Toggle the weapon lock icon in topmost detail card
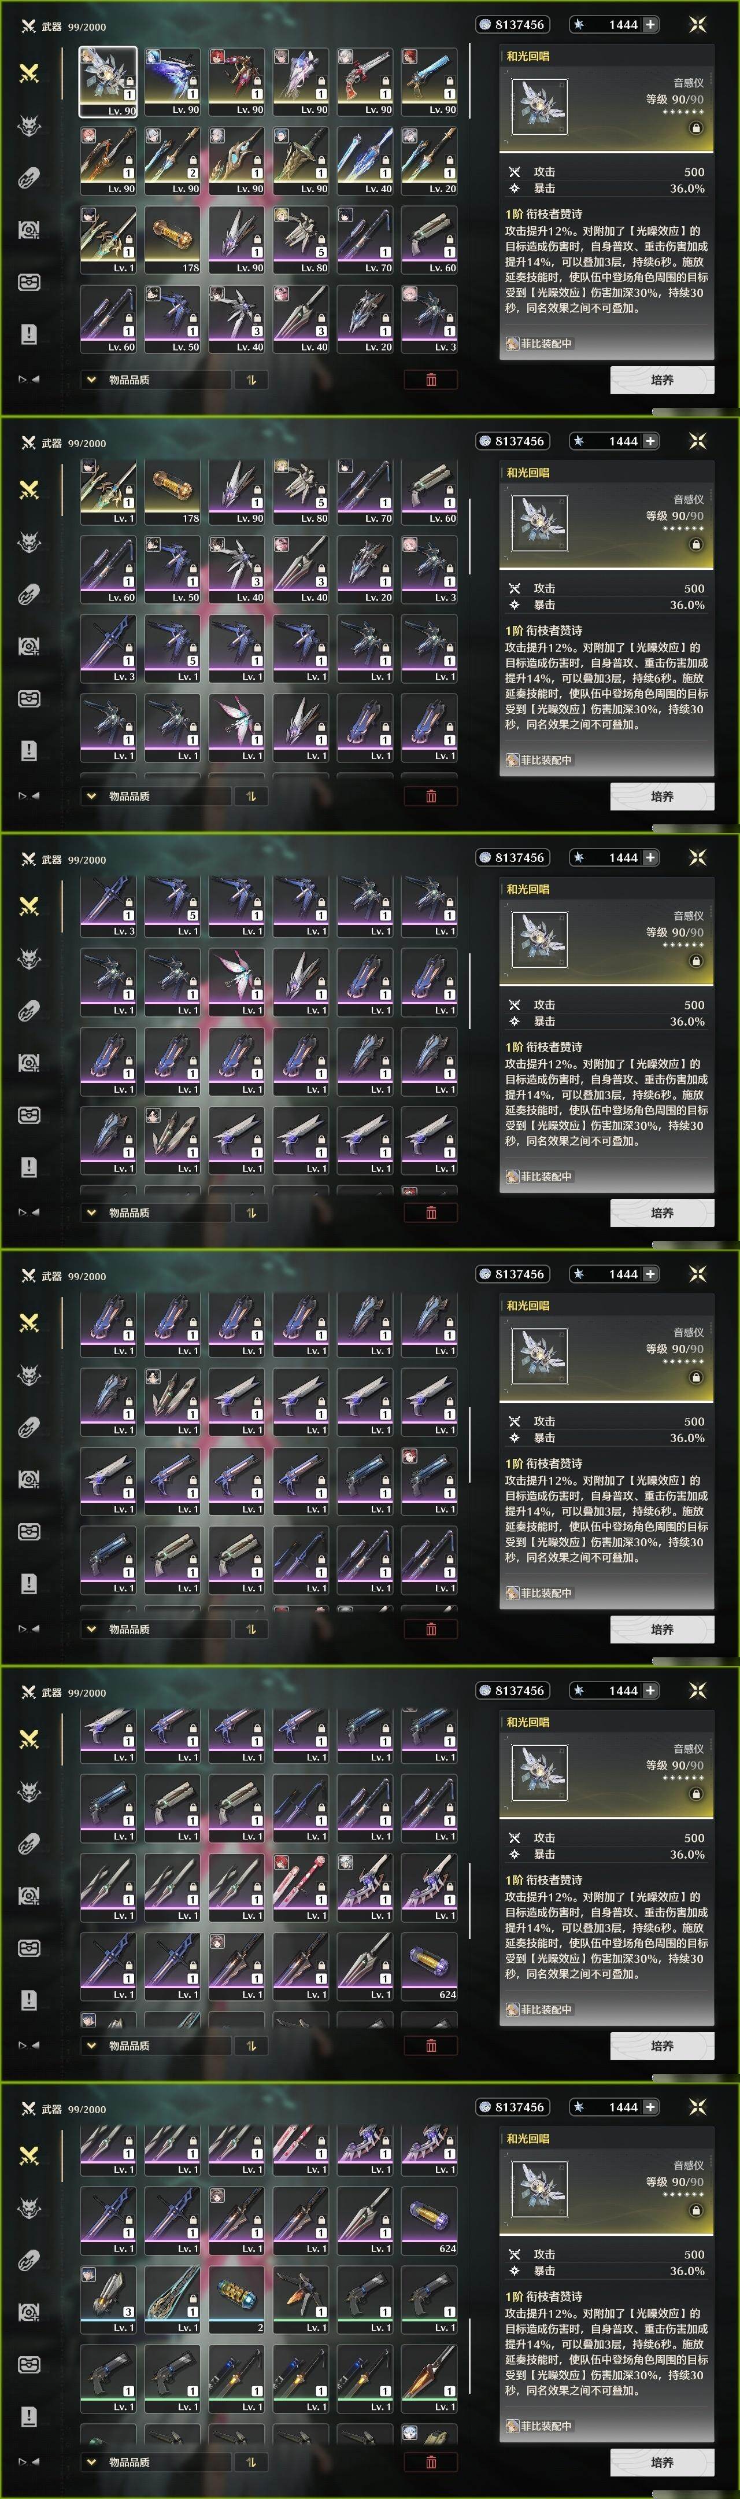 pyautogui.click(x=695, y=128)
